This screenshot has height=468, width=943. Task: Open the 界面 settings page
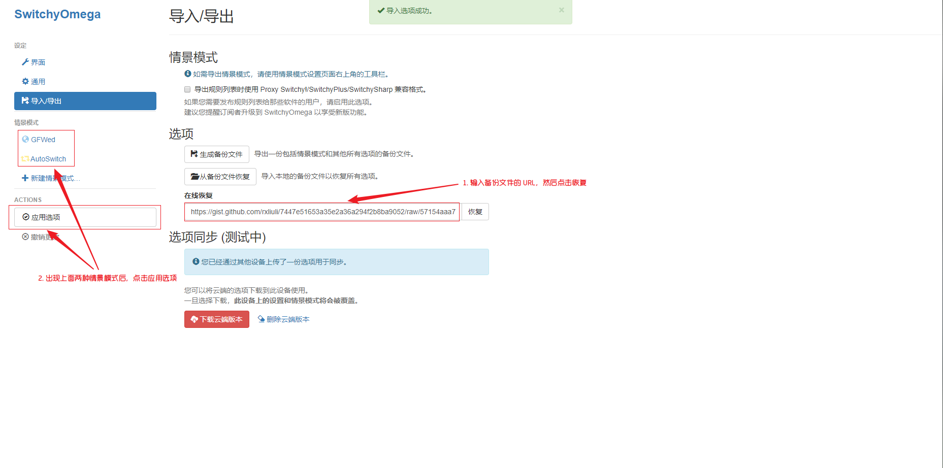34,62
